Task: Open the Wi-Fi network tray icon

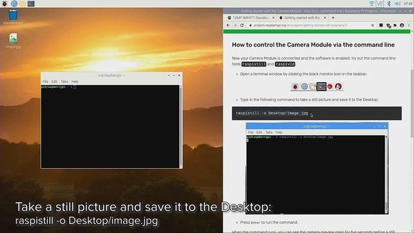Action: point(371,4)
